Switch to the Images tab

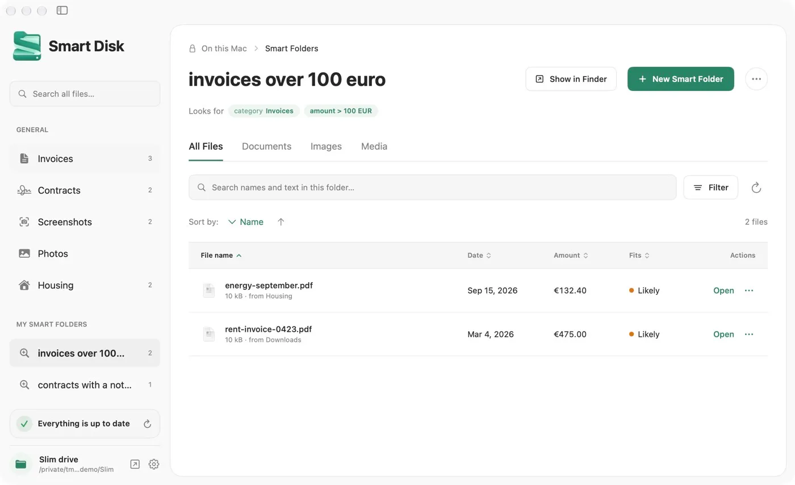click(326, 147)
